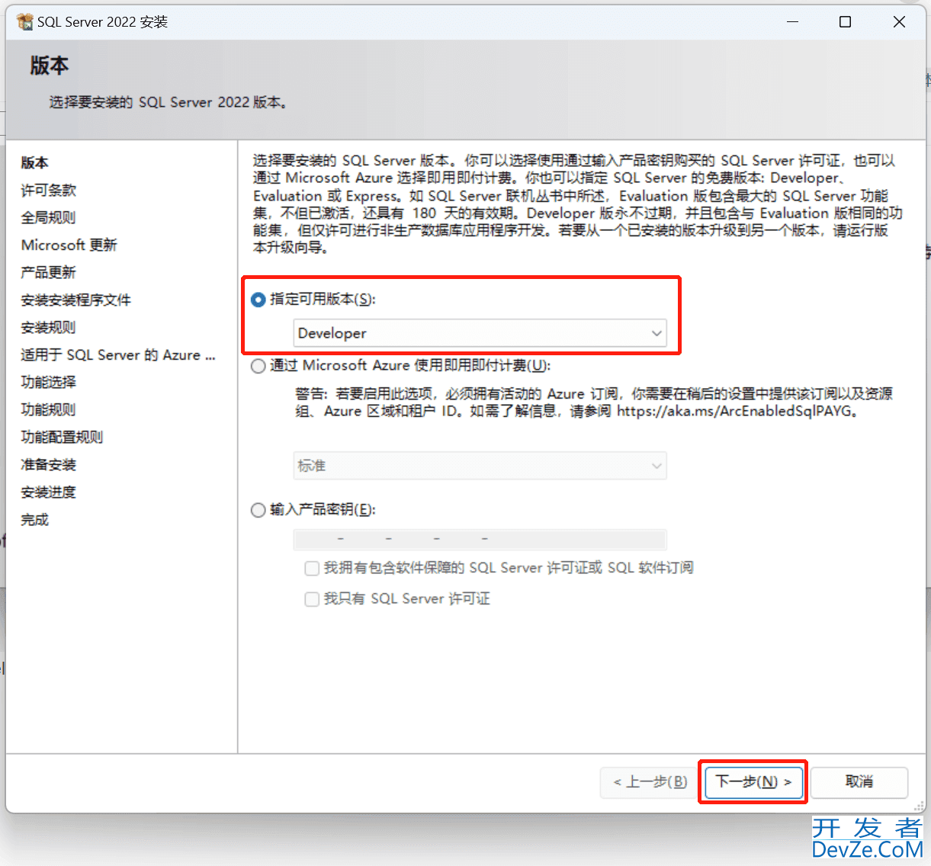Open the disabled '标准' Azure edition dropdown
Image resolution: width=931 pixels, height=866 pixels.
tap(480, 466)
